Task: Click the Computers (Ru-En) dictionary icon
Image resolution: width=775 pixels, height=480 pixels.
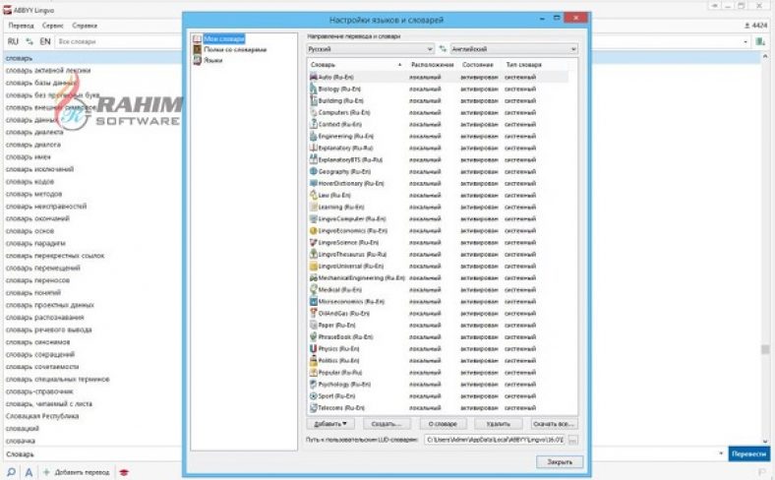Action: click(x=313, y=112)
